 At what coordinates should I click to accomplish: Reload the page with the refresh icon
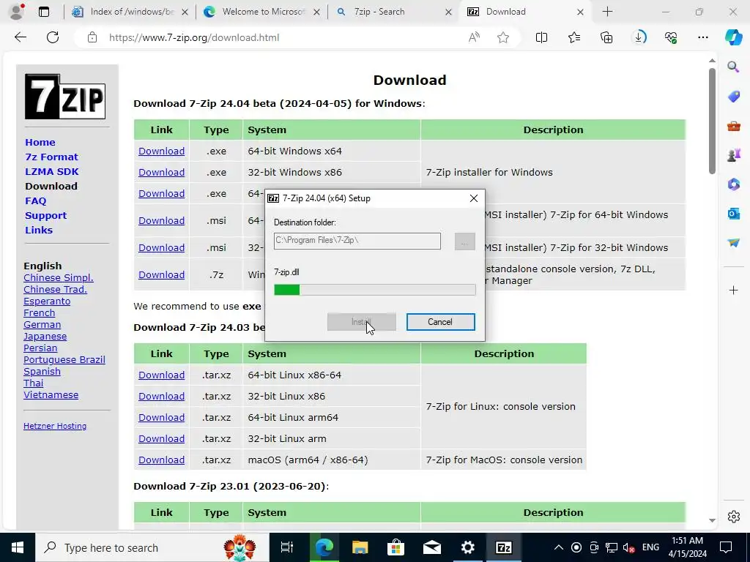53,37
